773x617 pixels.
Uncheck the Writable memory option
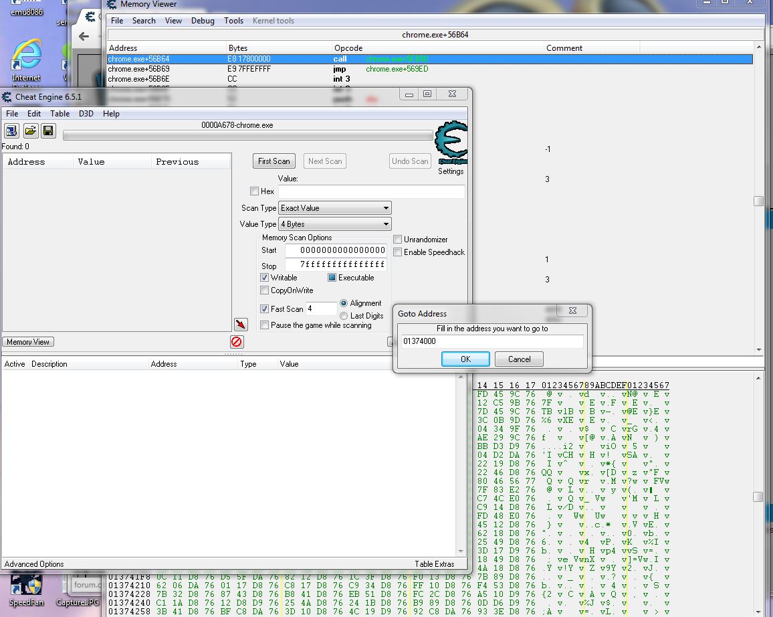pos(264,277)
